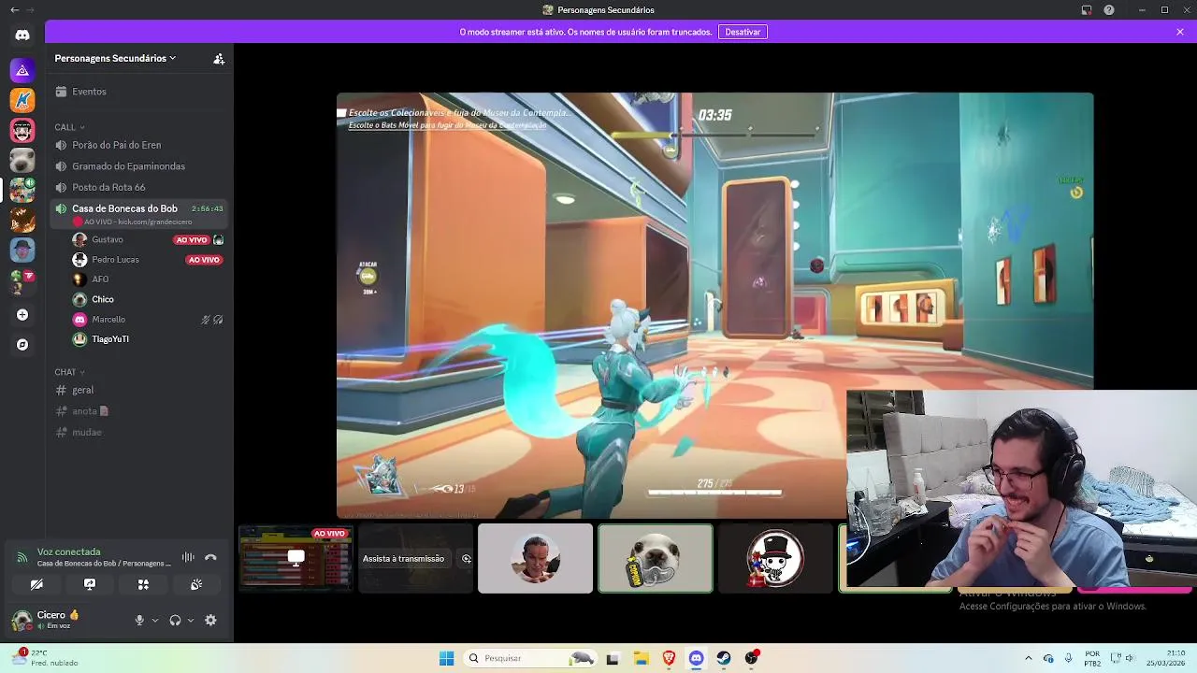The image size is (1197, 673).
Task: Open the soundboard icon
Action: pyautogui.click(x=196, y=584)
